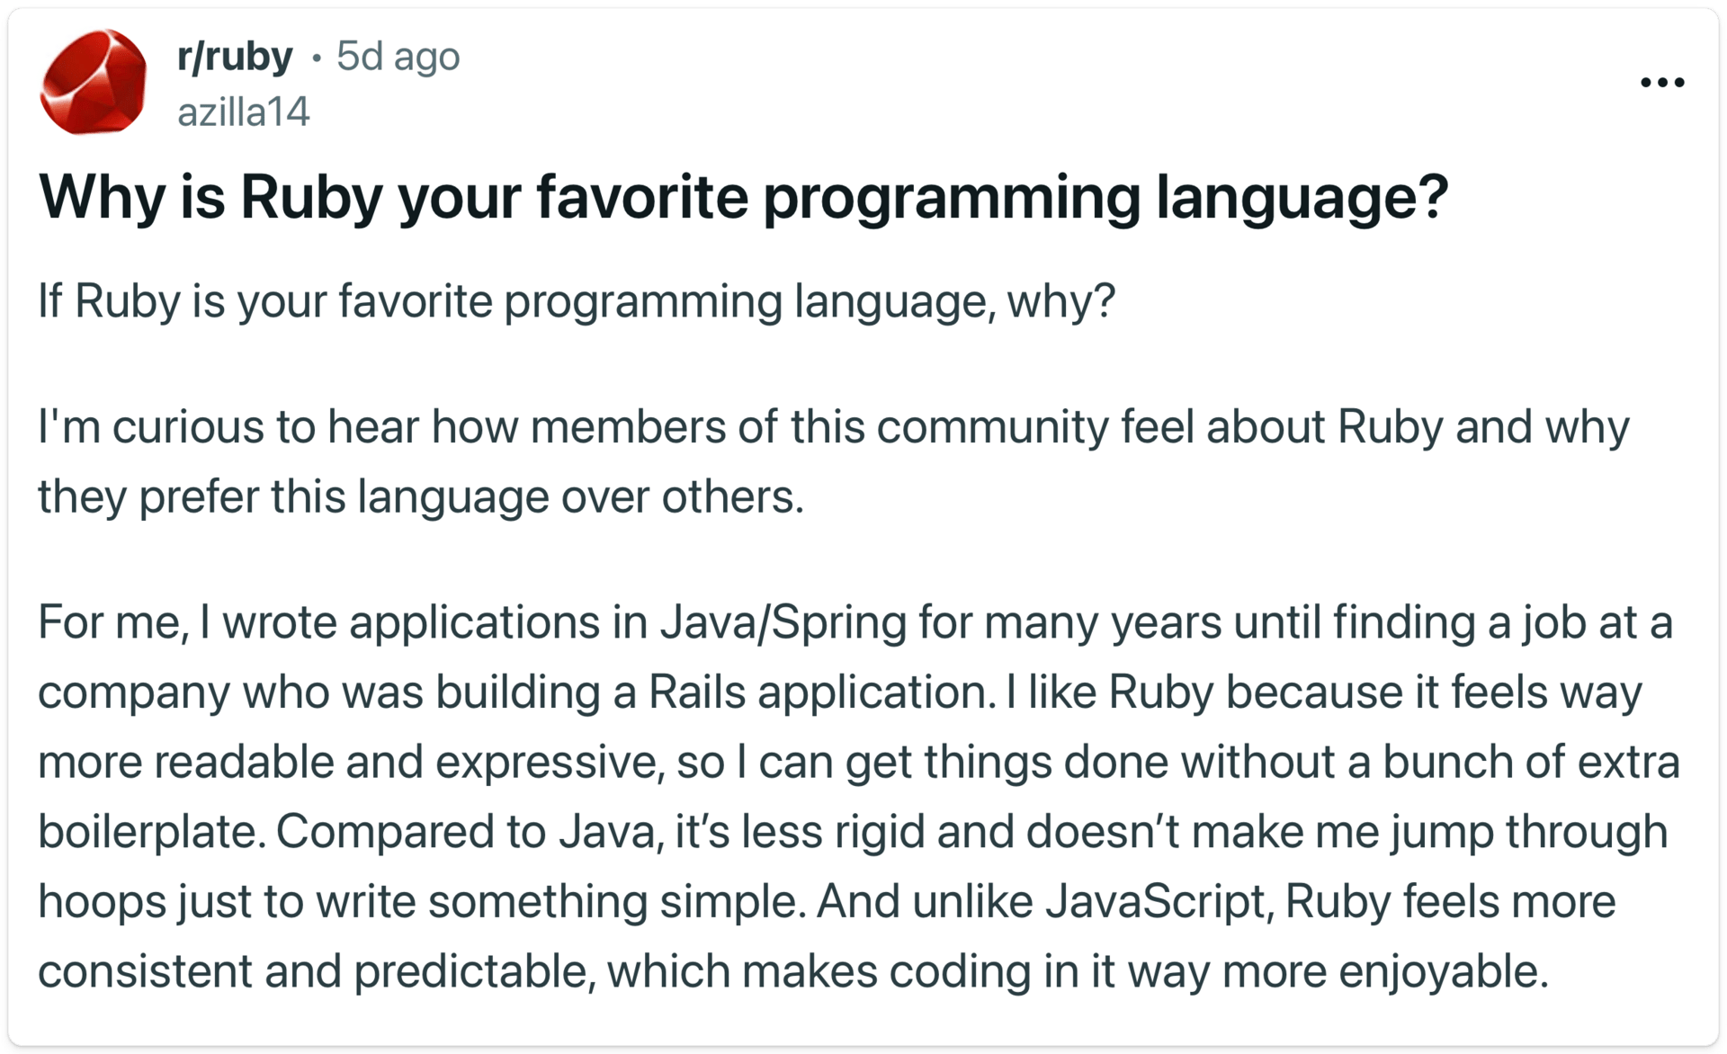This screenshot has height=1054, width=1727.
Task: Click the line starting "they prefer this language"
Action: coord(420,496)
